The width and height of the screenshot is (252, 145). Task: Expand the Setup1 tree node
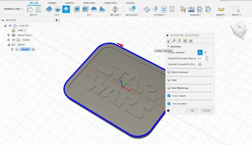coord(12,49)
